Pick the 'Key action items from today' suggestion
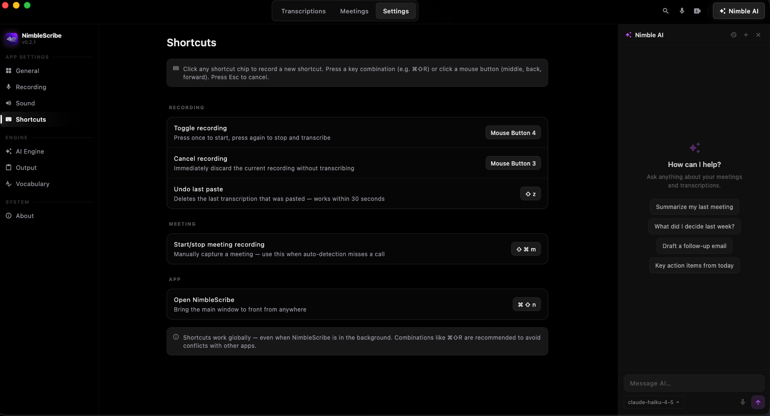Image resolution: width=770 pixels, height=416 pixels. coord(694,266)
